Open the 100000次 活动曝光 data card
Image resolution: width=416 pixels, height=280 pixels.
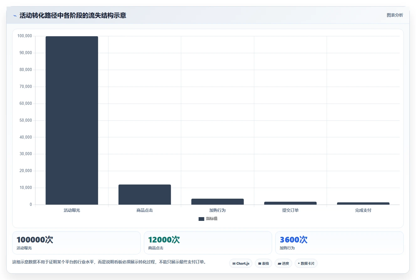click(76, 243)
